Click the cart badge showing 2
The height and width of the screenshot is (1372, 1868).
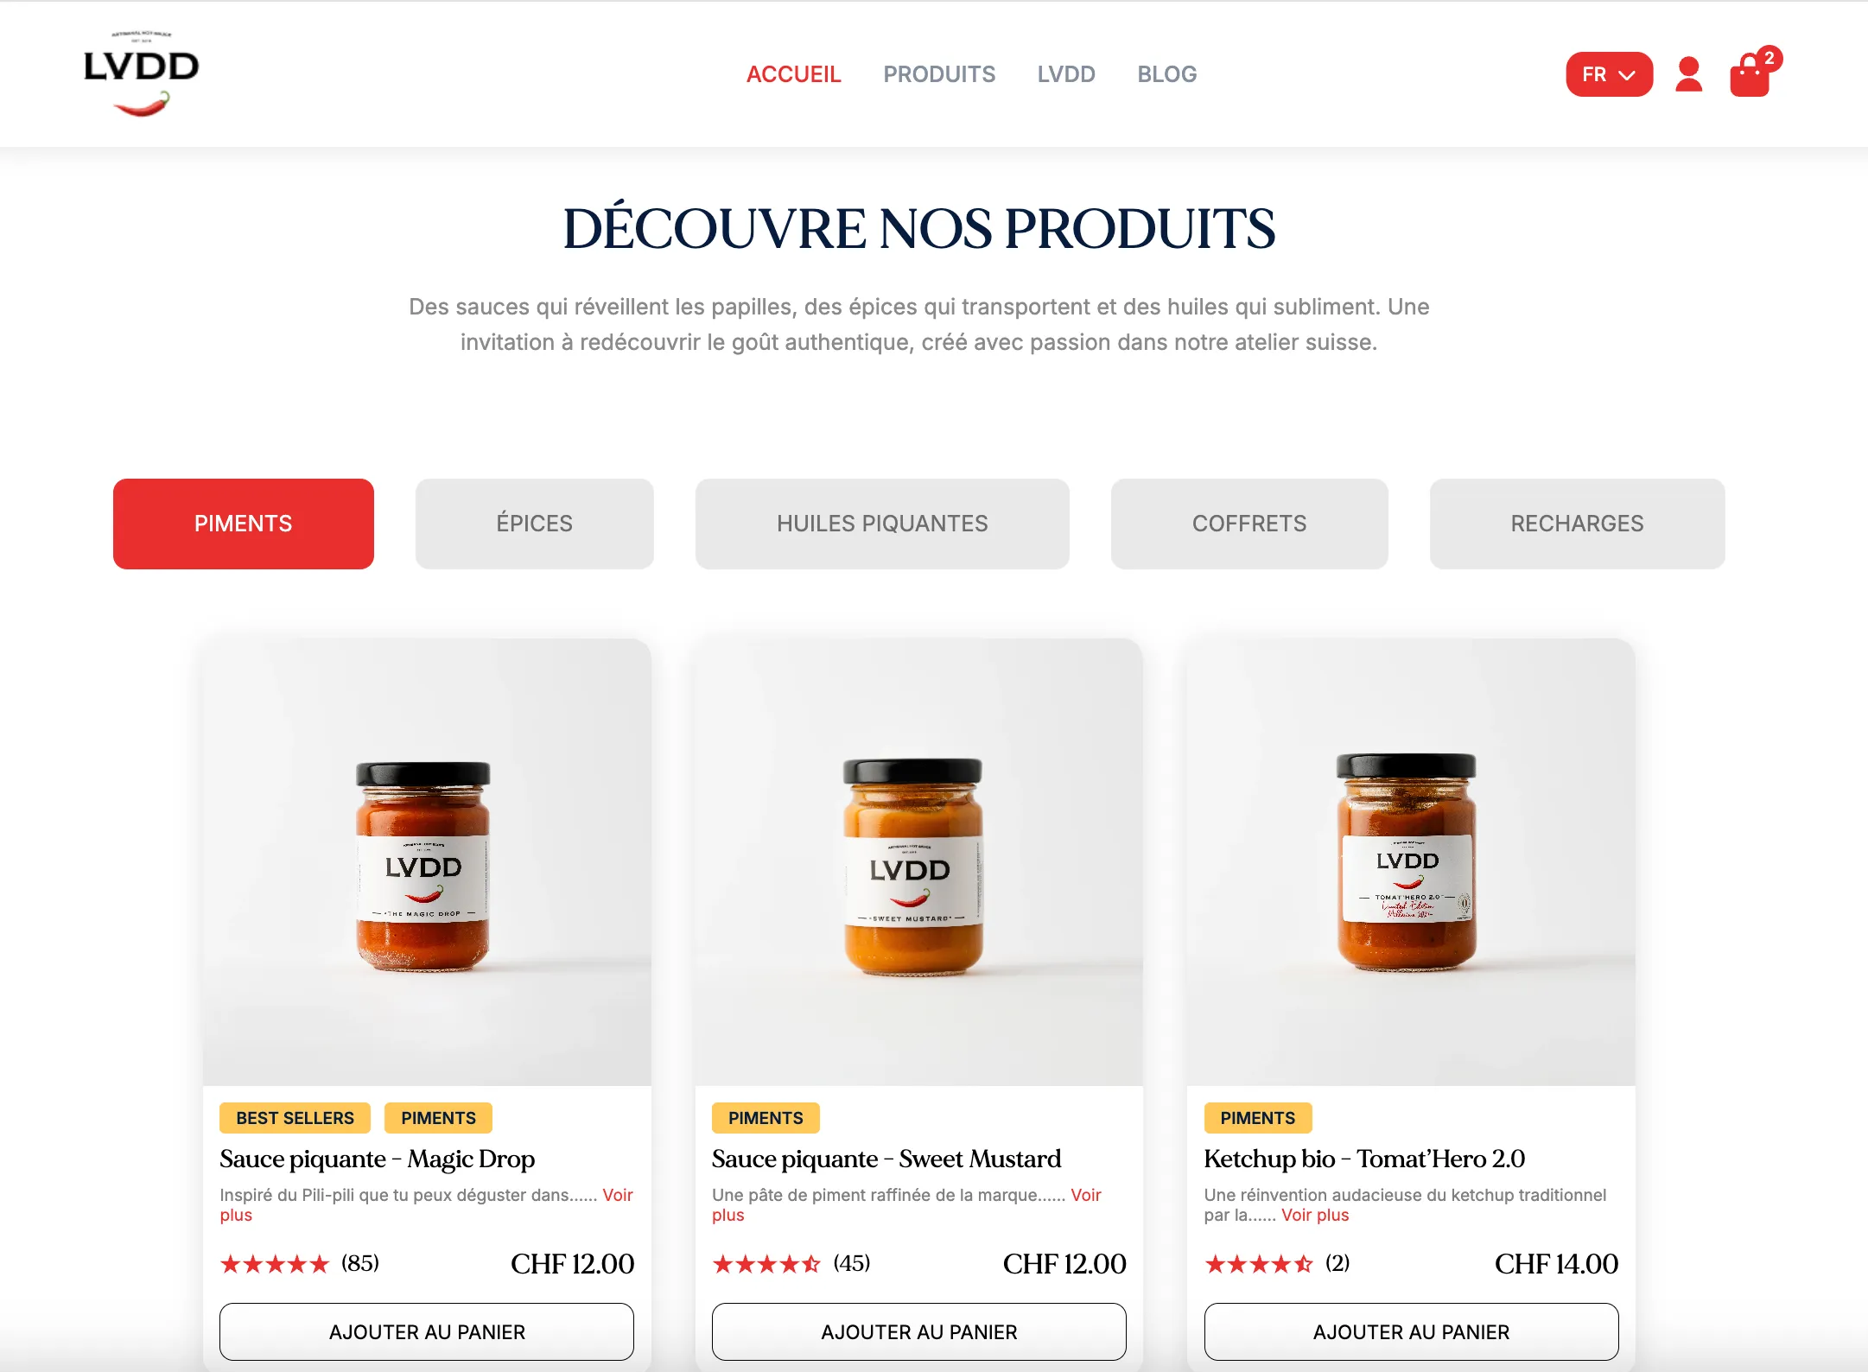[1770, 58]
